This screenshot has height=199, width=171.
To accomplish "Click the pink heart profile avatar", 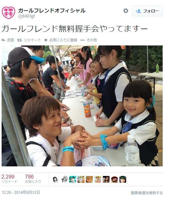I will (8, 12).
